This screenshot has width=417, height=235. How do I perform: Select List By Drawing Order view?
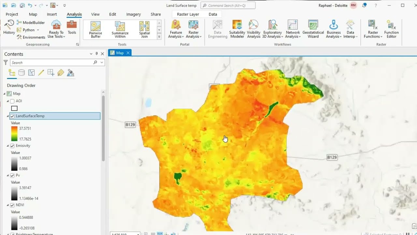[12, 73]
